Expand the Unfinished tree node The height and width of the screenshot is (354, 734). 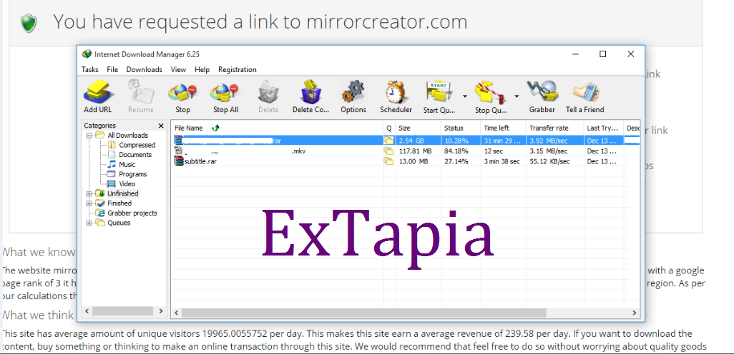(x=89, y=193)
